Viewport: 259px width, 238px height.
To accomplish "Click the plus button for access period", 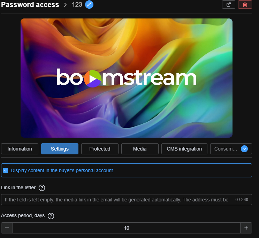I will coord(246,228).
